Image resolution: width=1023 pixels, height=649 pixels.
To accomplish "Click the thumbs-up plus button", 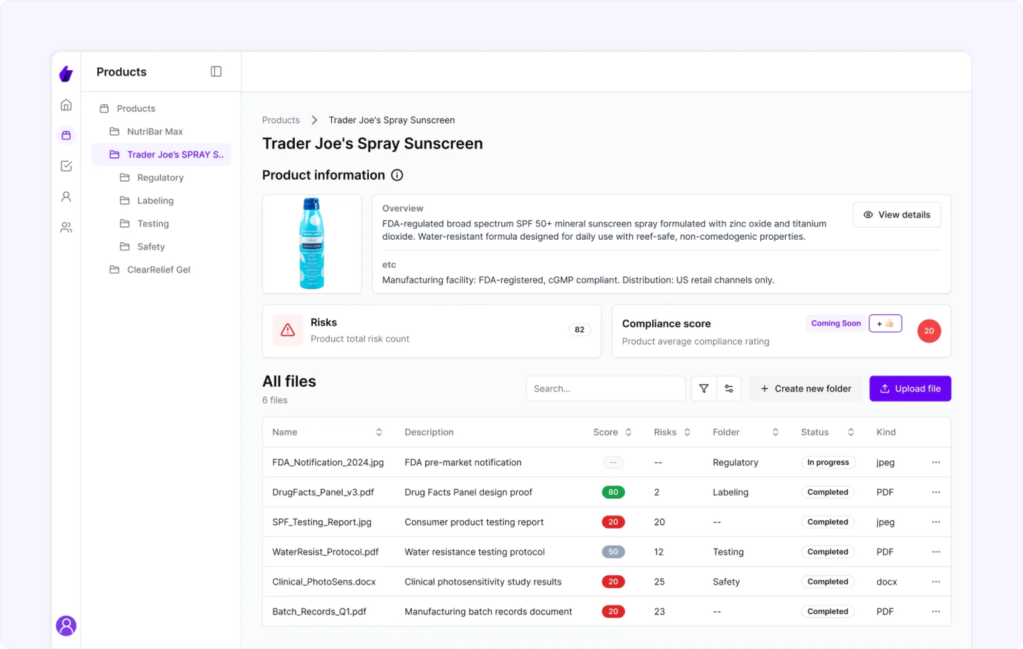I will pos(886,324).
